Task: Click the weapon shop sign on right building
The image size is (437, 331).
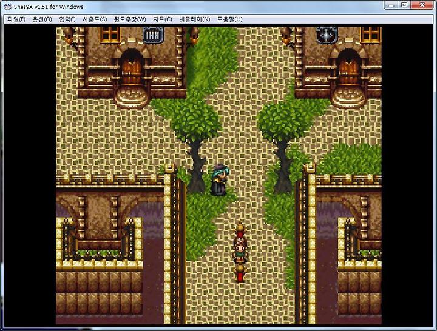Action: [x=327, y=35]
